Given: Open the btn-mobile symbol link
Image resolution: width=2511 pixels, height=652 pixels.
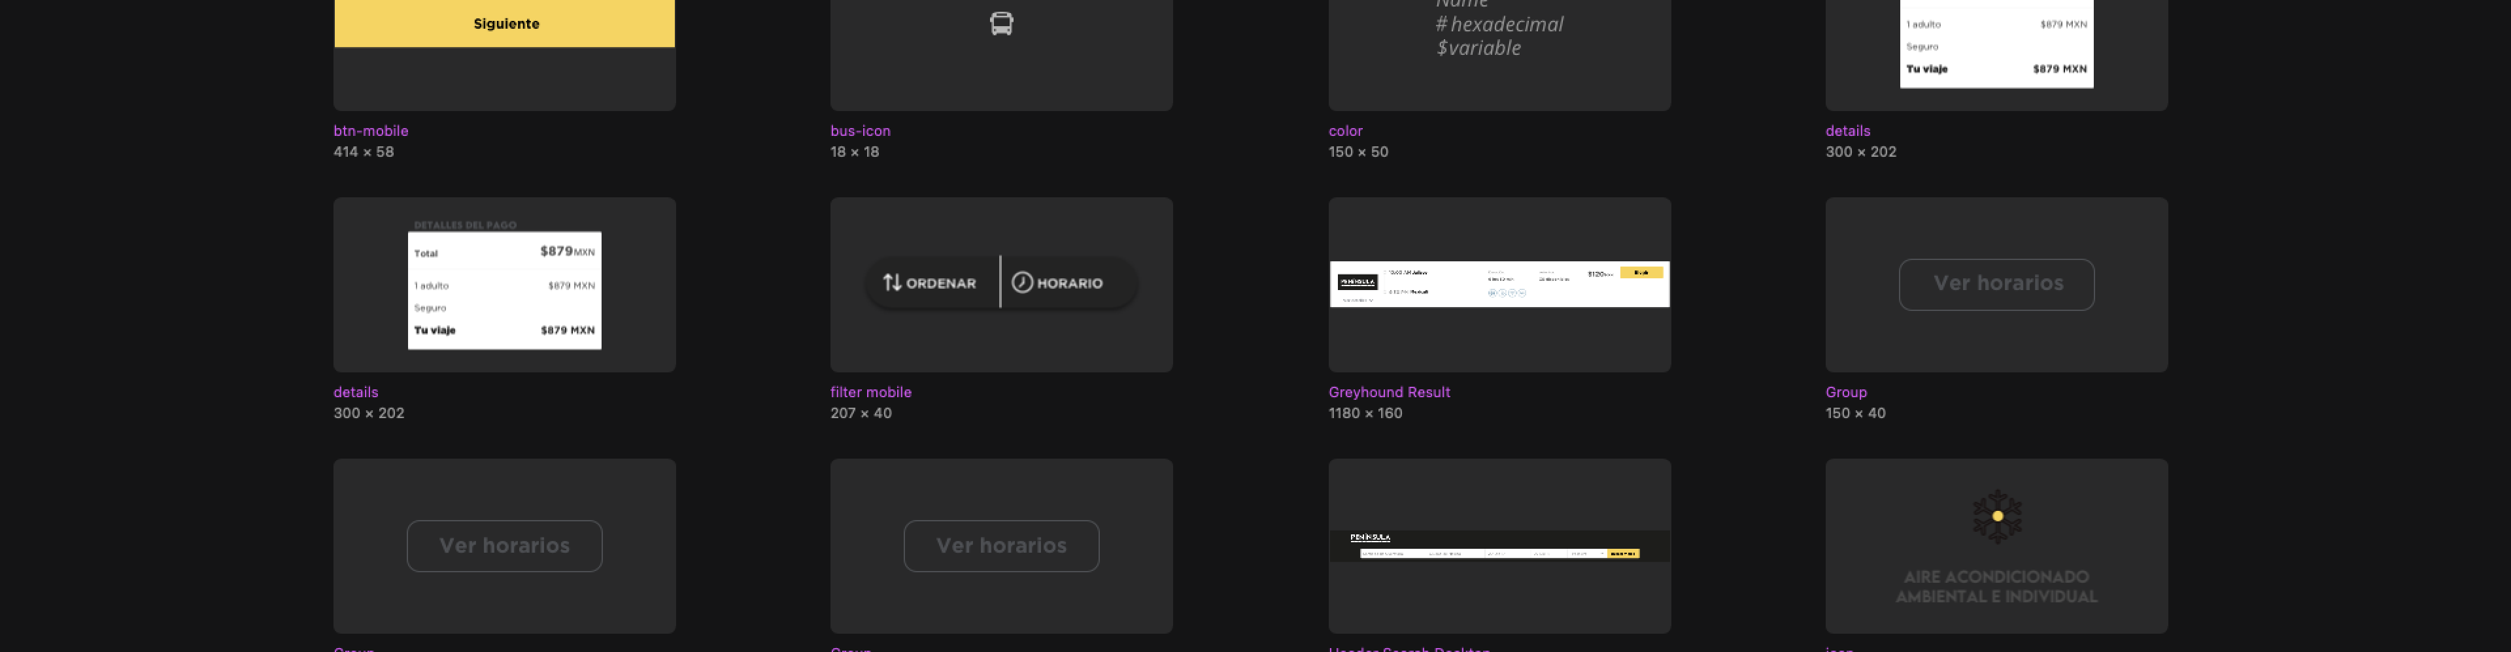Looking at the screenshot, I should [x=370, y=131].
